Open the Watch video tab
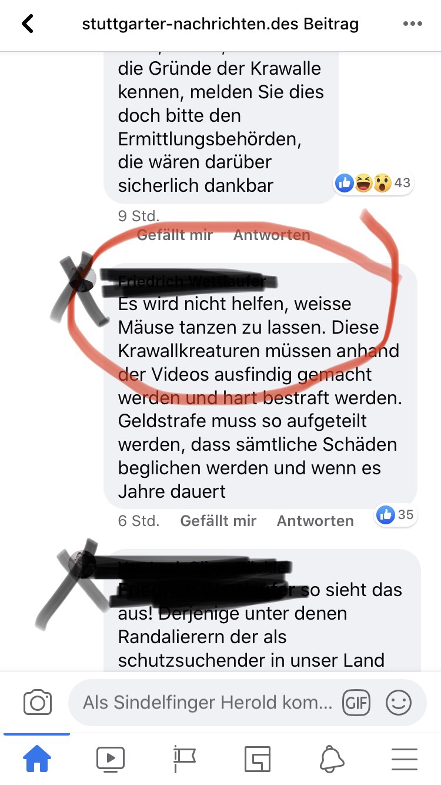441x785 pixels. coord(110,759)
